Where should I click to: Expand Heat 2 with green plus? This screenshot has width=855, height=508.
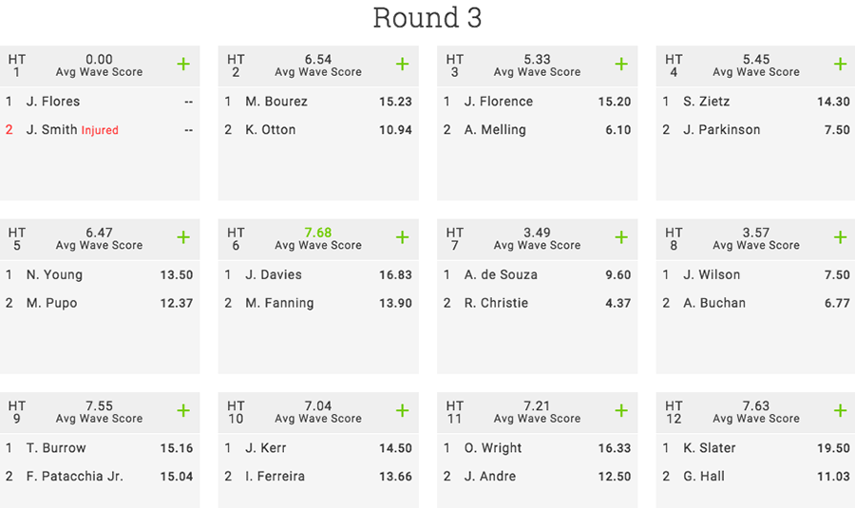click(403, 65)
